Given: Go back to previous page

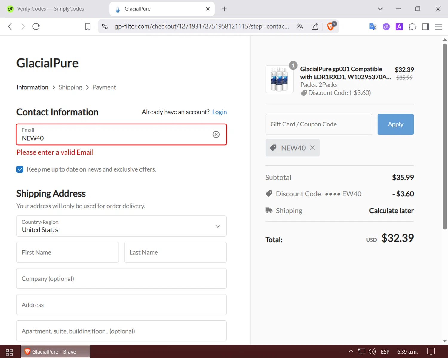Looking at the screenshot, I should point(10,27).
